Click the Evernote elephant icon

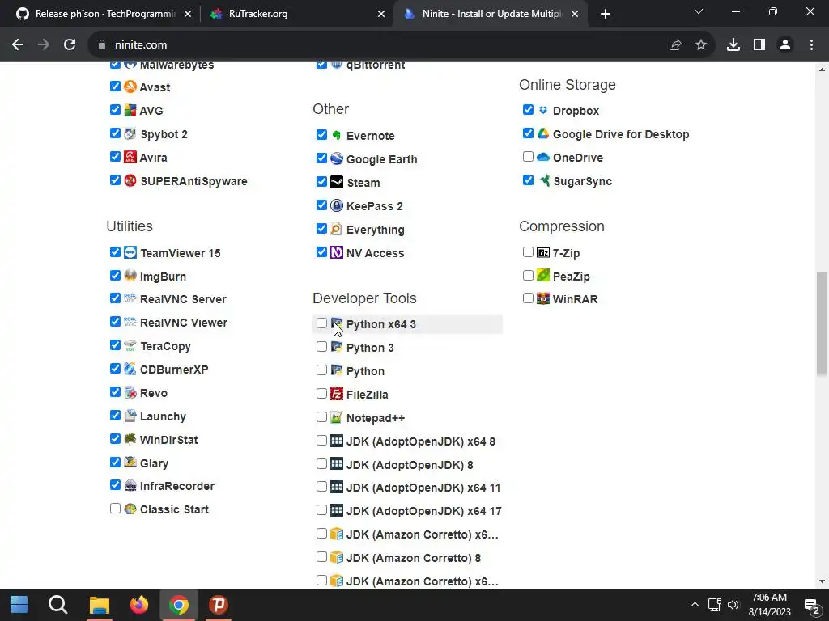point(337,135)
